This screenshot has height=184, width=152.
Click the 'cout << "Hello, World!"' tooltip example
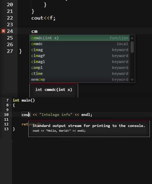point(59,131)
